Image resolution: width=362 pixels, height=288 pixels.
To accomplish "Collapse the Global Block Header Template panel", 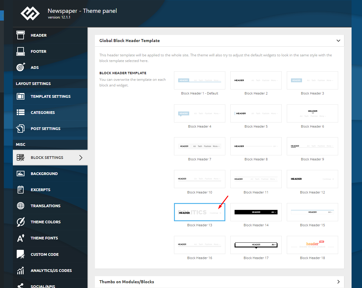I will pos(338,41).
